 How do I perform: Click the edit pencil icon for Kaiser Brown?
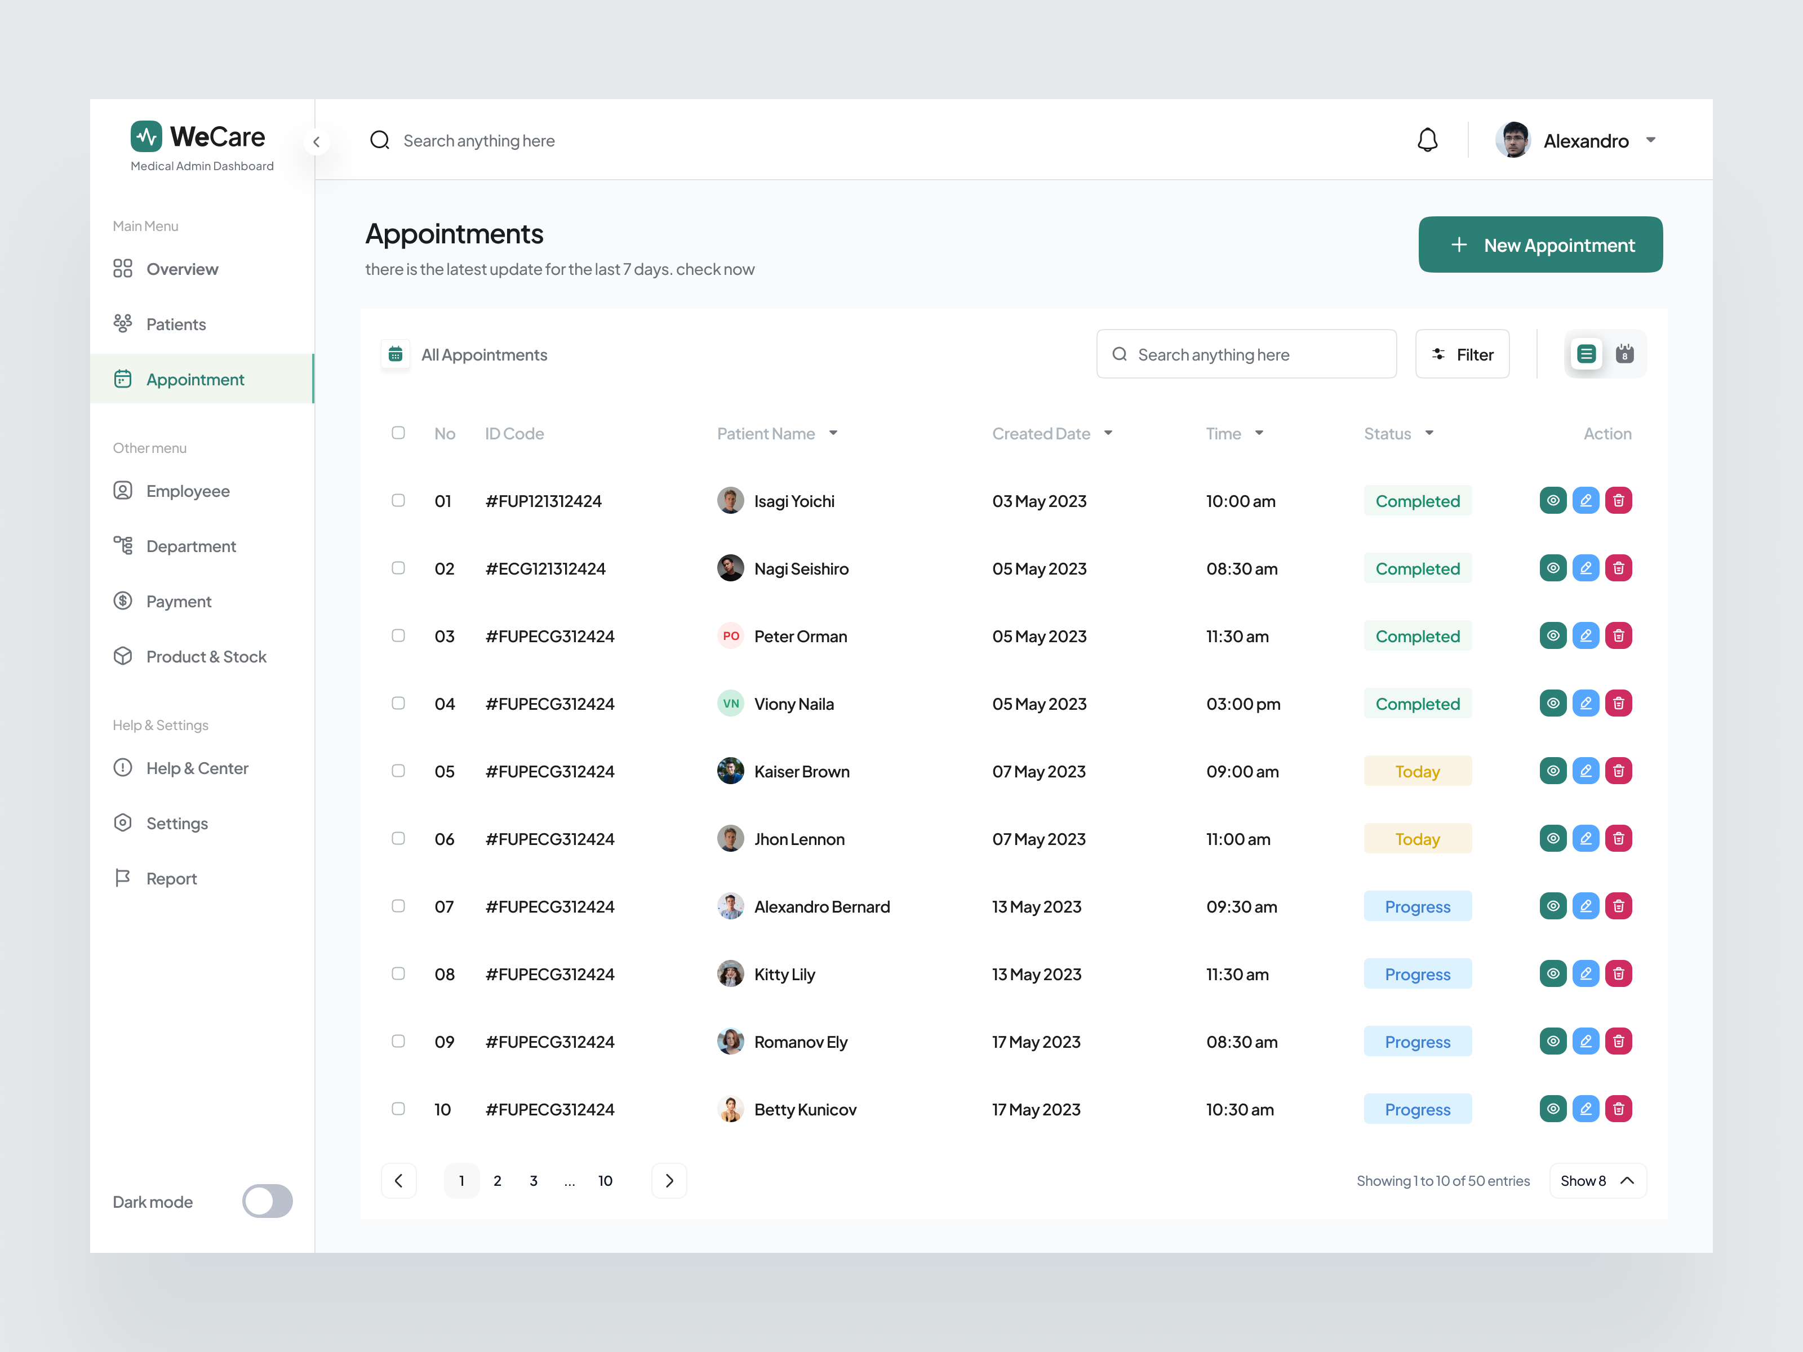pyautogui.click(x=1586, y=770)
